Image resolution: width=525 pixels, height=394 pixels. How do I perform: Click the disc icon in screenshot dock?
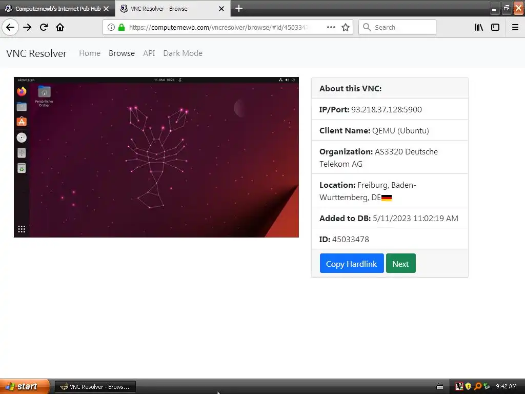pos(22,137)
